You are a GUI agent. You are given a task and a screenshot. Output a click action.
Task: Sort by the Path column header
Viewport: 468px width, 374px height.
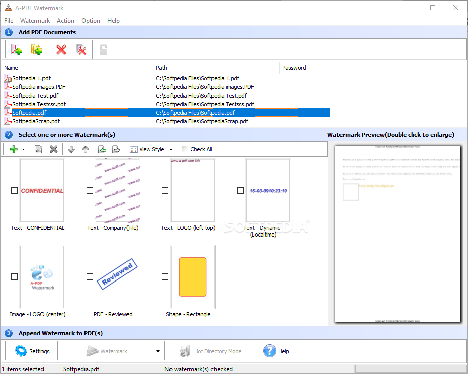(x=217, y=68)
